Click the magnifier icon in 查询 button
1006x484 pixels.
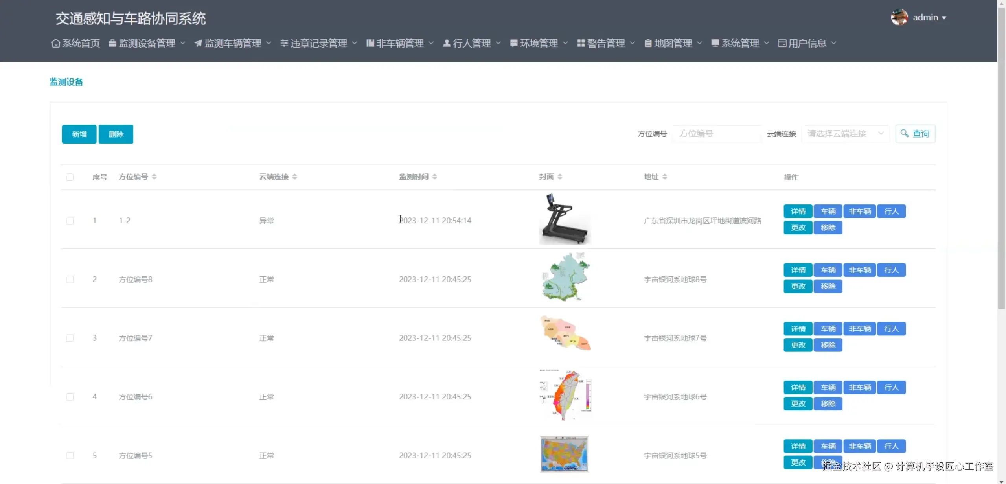pos(904,134)
